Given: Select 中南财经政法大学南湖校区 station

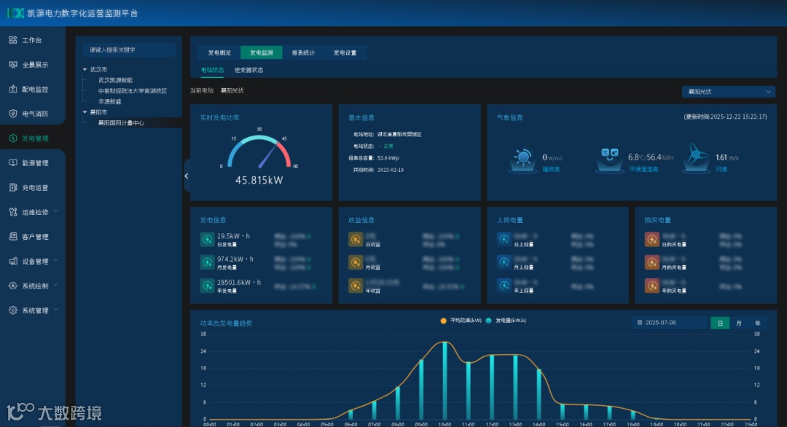Looking at the screenshot, I should pos(133,91).
